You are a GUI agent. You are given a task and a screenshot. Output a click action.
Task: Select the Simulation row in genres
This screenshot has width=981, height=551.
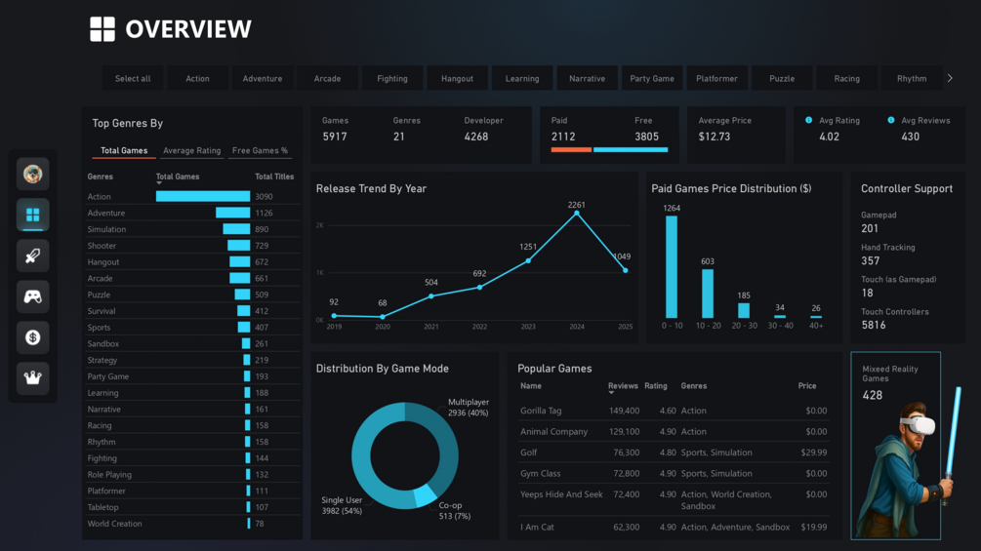(192, 229)
